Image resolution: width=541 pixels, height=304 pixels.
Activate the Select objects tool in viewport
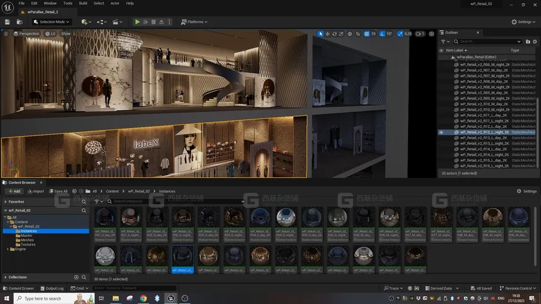[x=320, y=34]
